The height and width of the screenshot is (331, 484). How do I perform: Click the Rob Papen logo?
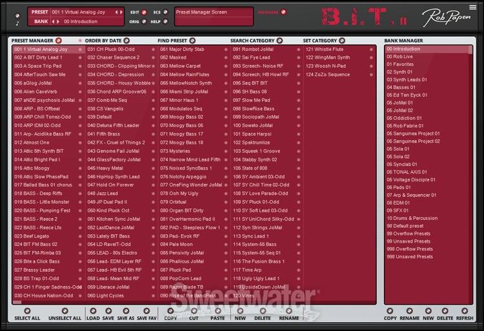coord(446,17)
